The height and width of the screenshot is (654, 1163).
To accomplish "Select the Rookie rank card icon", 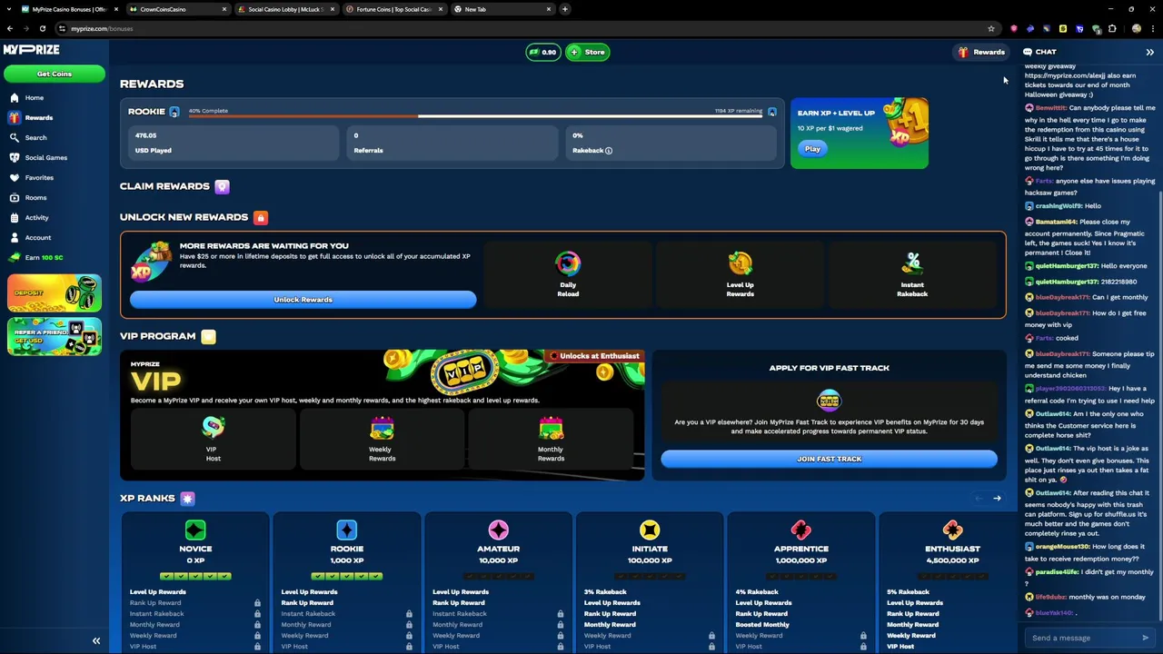I will pyautogui.click(x=346, y=530).
